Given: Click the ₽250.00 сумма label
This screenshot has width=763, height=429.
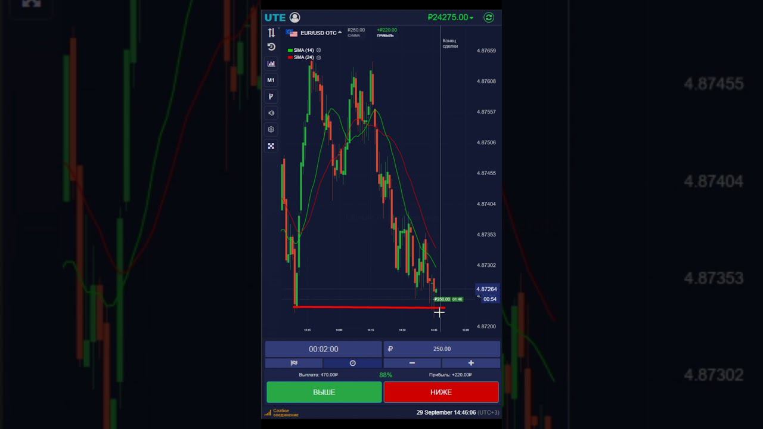Looking at the screenshot, I should tap(356, 32).
